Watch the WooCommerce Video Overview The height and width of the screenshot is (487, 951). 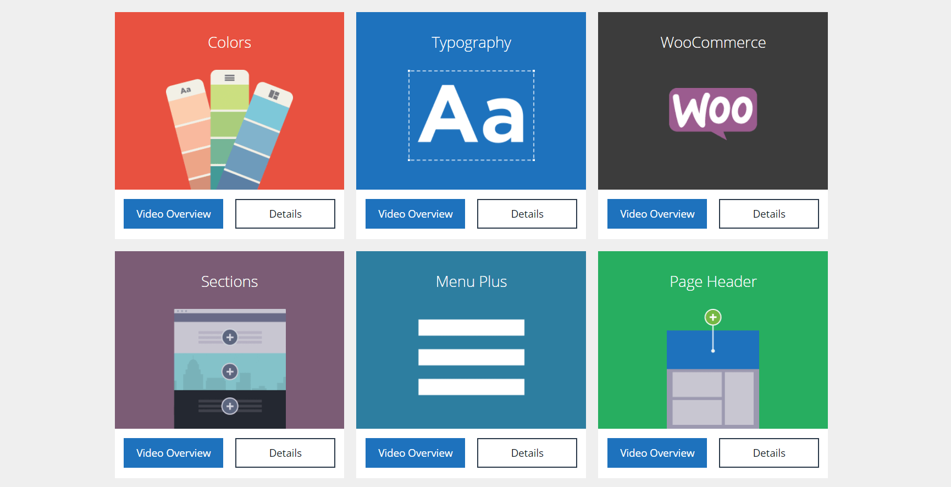tap(657, 214)
